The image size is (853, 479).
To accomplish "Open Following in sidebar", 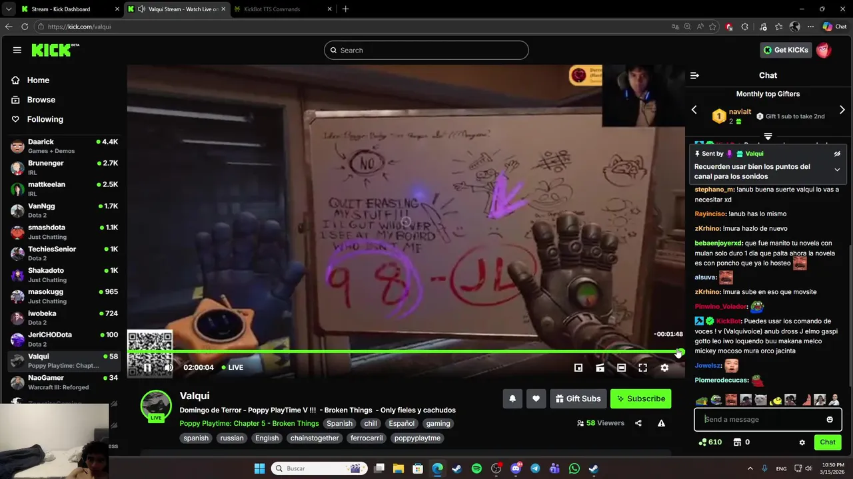I will click(45, 119).
